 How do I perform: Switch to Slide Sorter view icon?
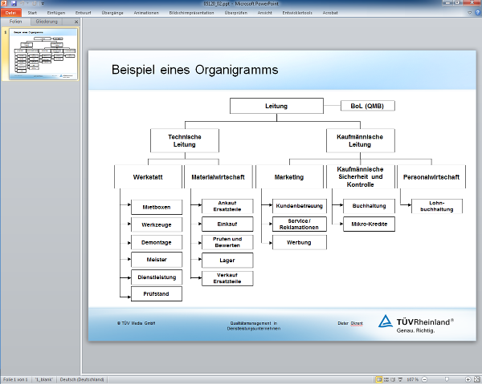pos(386,379)
